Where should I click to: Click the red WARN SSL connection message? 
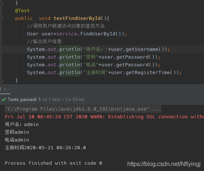point(104,117)
